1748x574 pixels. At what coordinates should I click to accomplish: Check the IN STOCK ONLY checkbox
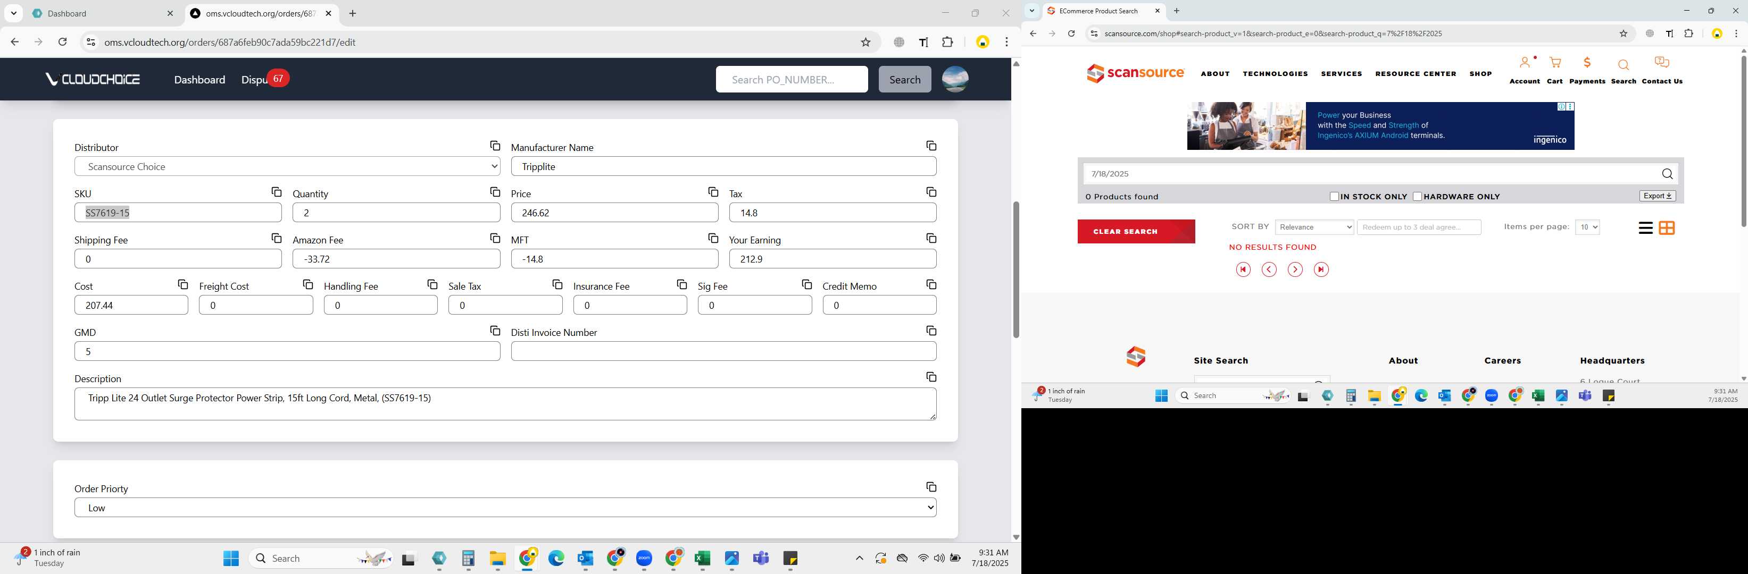[x=1334, y=197]
